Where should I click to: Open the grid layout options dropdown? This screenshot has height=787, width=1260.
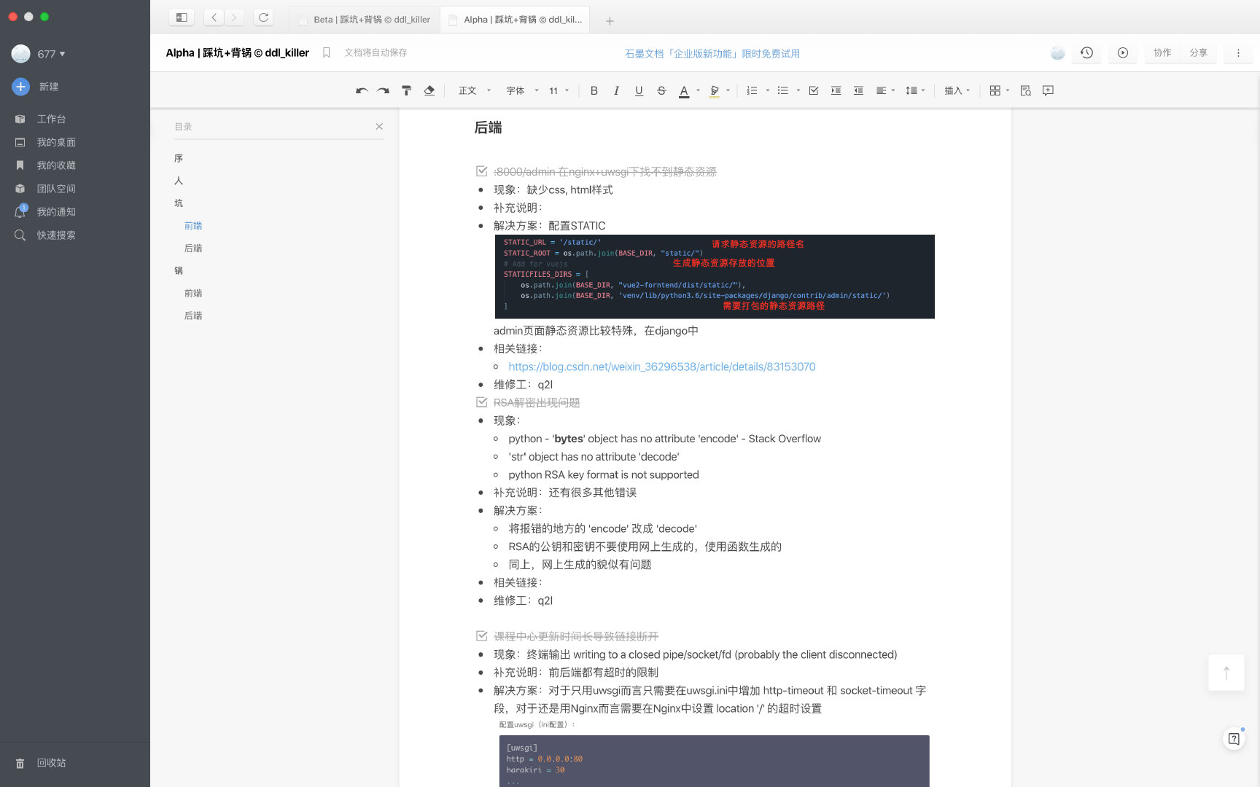(x=999, y=90)
